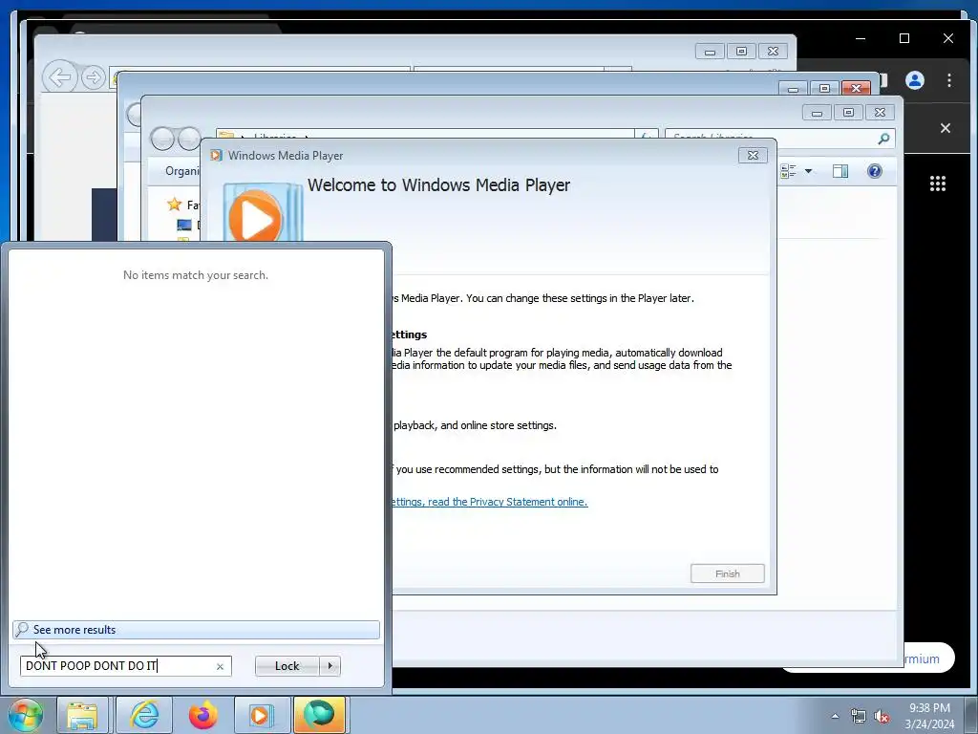Open the Organize menu in Libraries
Image resolution: width=978 pixels, height=734 pixels.
(182, 171)
